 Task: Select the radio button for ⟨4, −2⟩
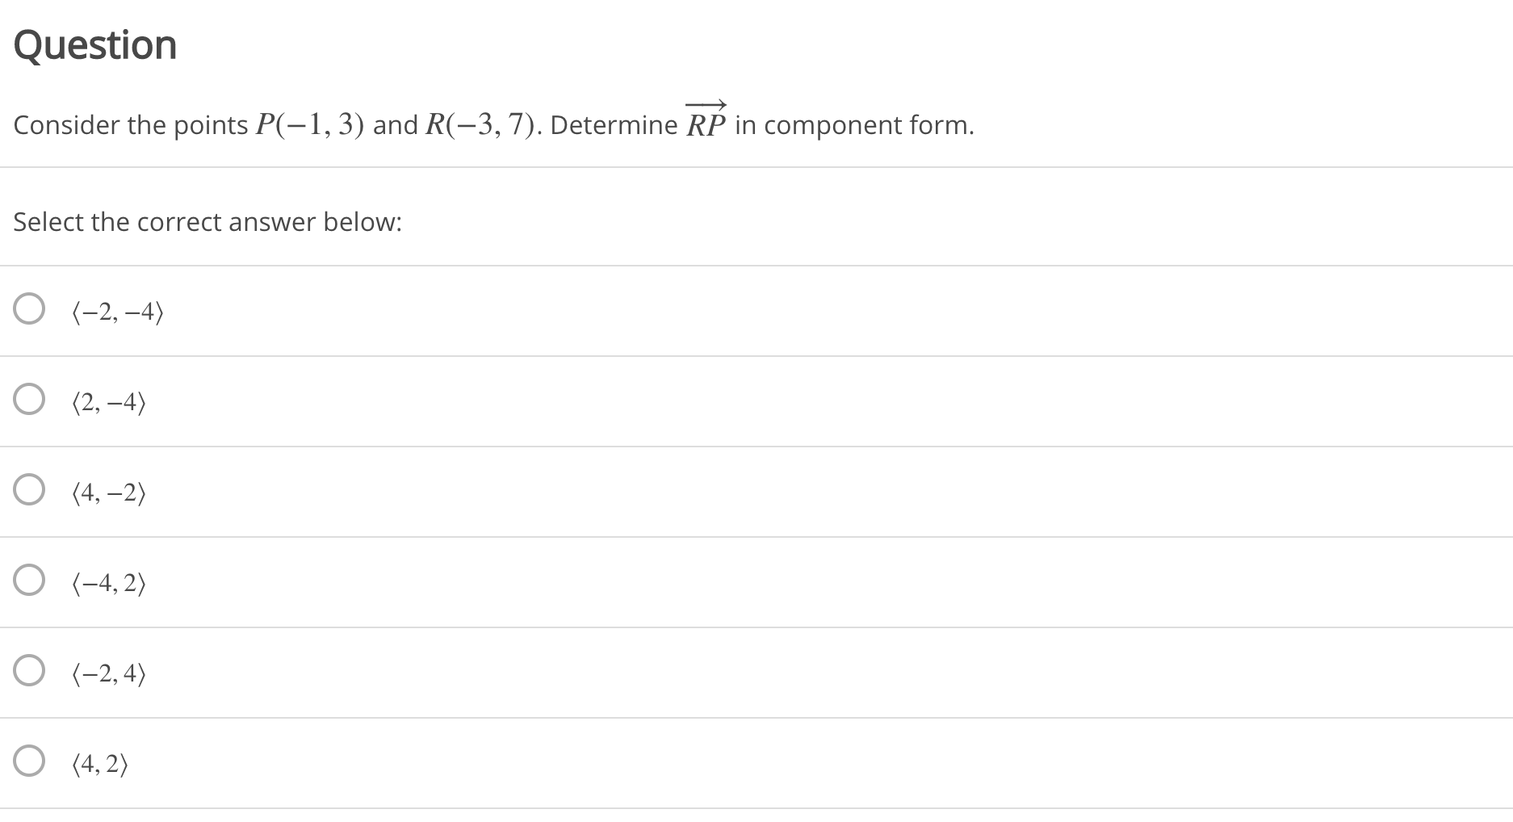click(29, 489)
